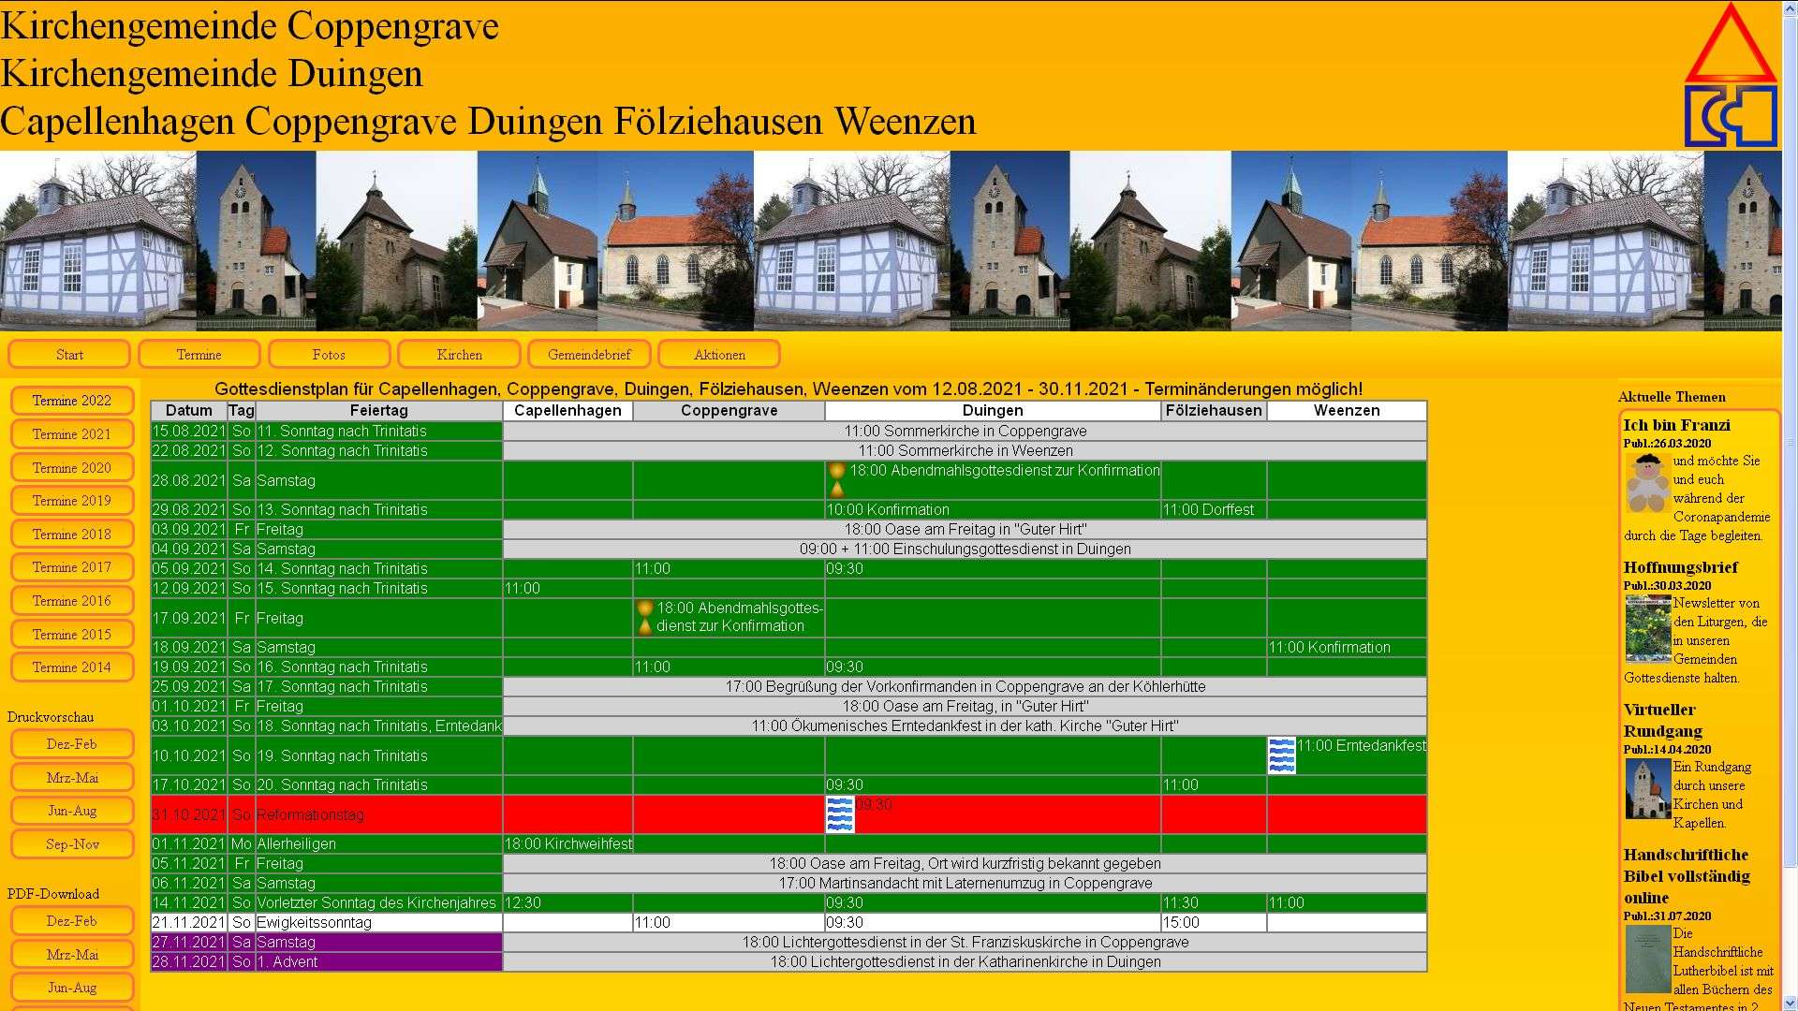Open PDF-Download for Dez-Feb
Image resolution: width=1798 pixels, height=1011 pixels.
72,920
